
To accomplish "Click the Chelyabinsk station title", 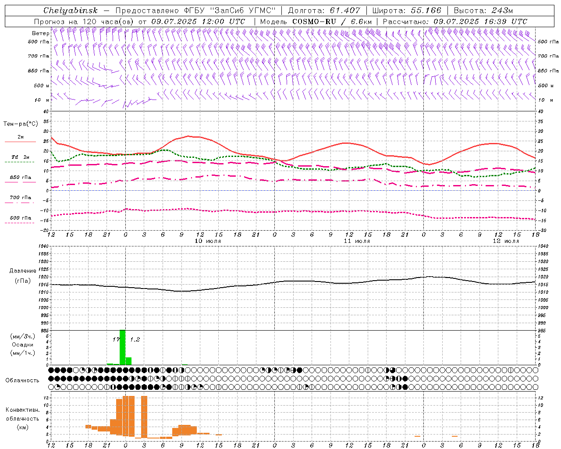I will point(71,11).
